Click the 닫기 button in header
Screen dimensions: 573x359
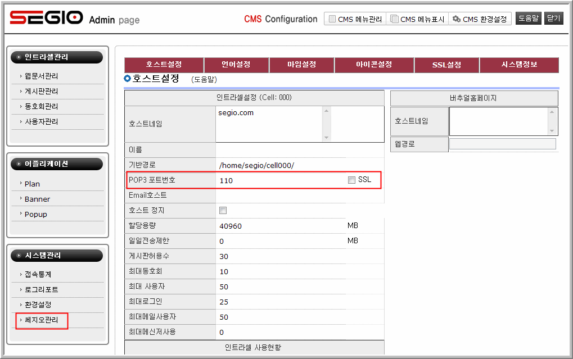pyautogui.click(x=554, y=19)
